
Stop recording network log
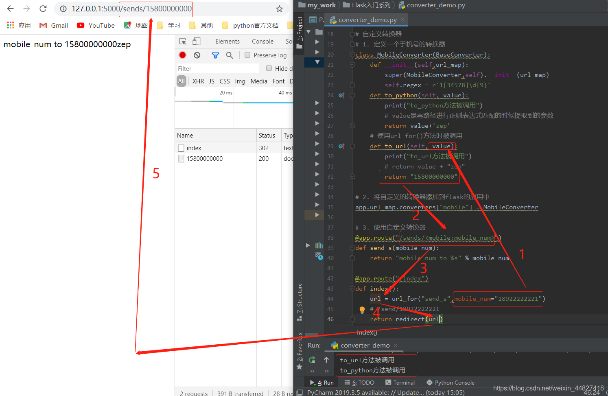point(182,55)
